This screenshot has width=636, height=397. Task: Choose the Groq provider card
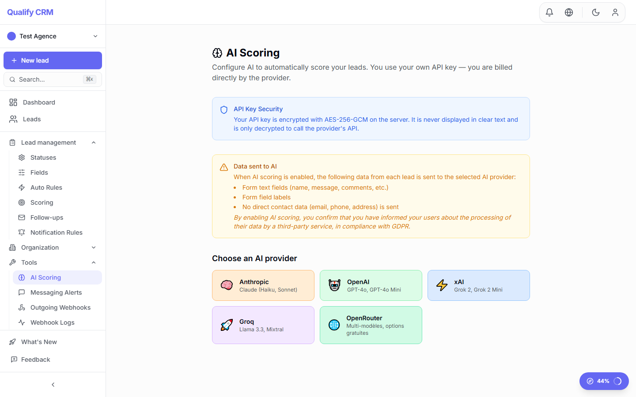(x=263, y=325)
